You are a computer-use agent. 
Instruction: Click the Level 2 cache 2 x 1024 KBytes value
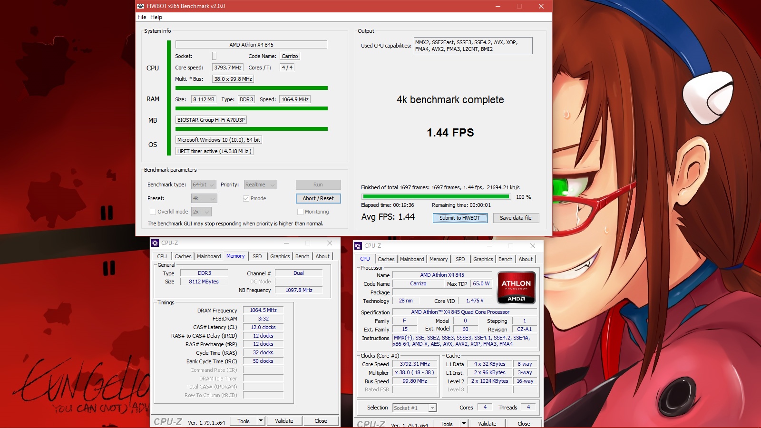[490, 381]
